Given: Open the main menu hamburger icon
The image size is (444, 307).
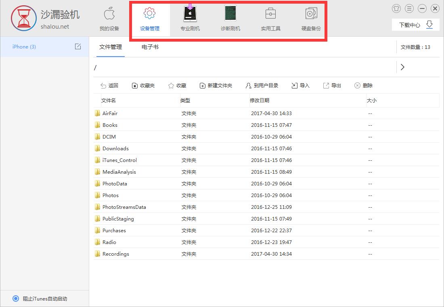Looking at the screenshot, I should (x=409, y=8).
